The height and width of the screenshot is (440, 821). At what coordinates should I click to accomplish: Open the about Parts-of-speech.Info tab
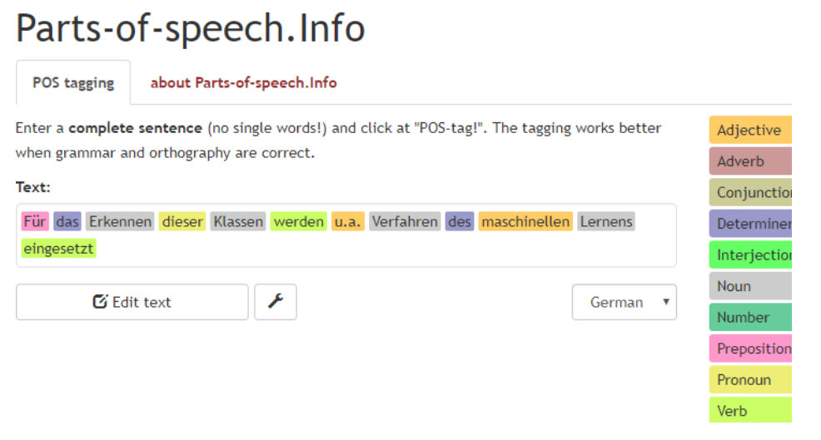(243, 82)
